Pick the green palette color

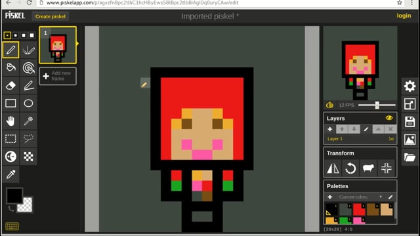(345, 220)
